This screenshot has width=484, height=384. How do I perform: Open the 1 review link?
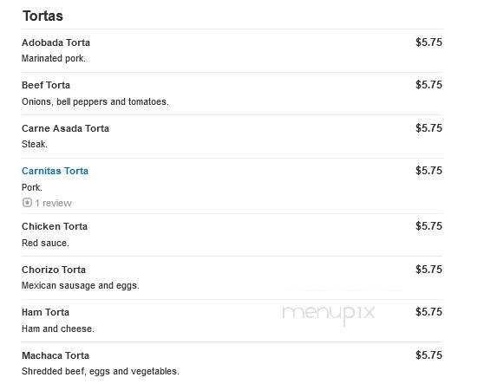coord(53,203)
